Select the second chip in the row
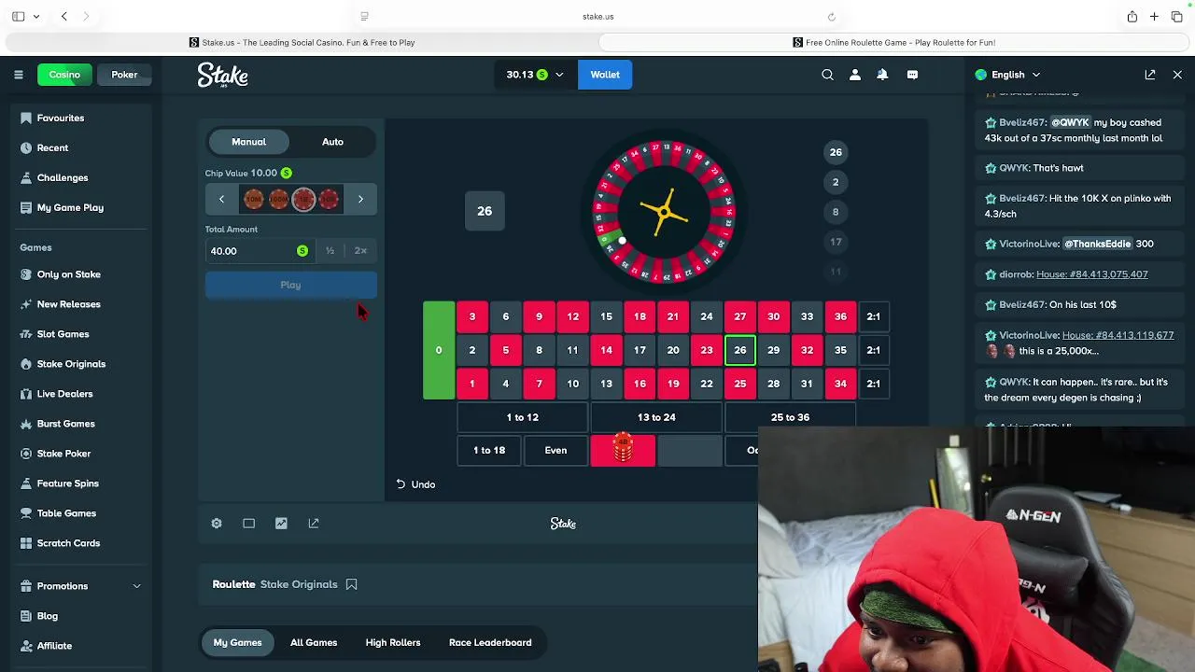Screen dimensions: 1195x672 pos(279,199)
